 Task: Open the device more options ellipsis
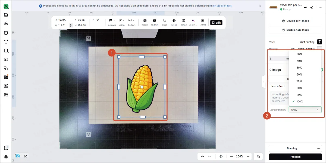click(x=320, y=7)
